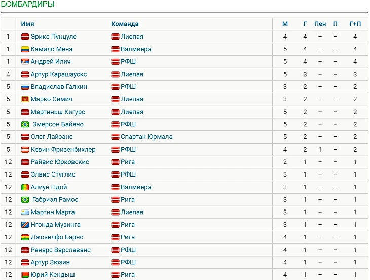Click the Colombian flag beside Камило Мена
The height and width of the screenshot is (280, 370).
pos(25,49)
